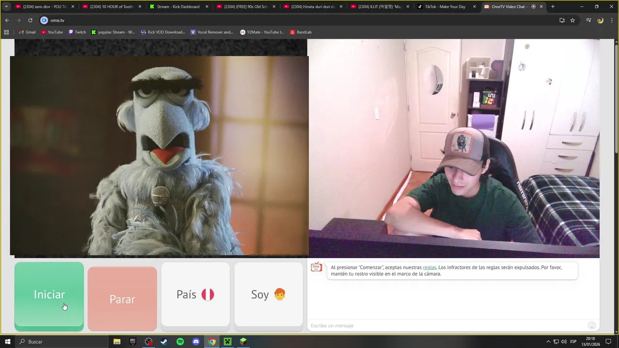Click the OmeTV logo icon in chat
Image resolution: width=619 pixels, height=348 pixels.
(316, 267)
